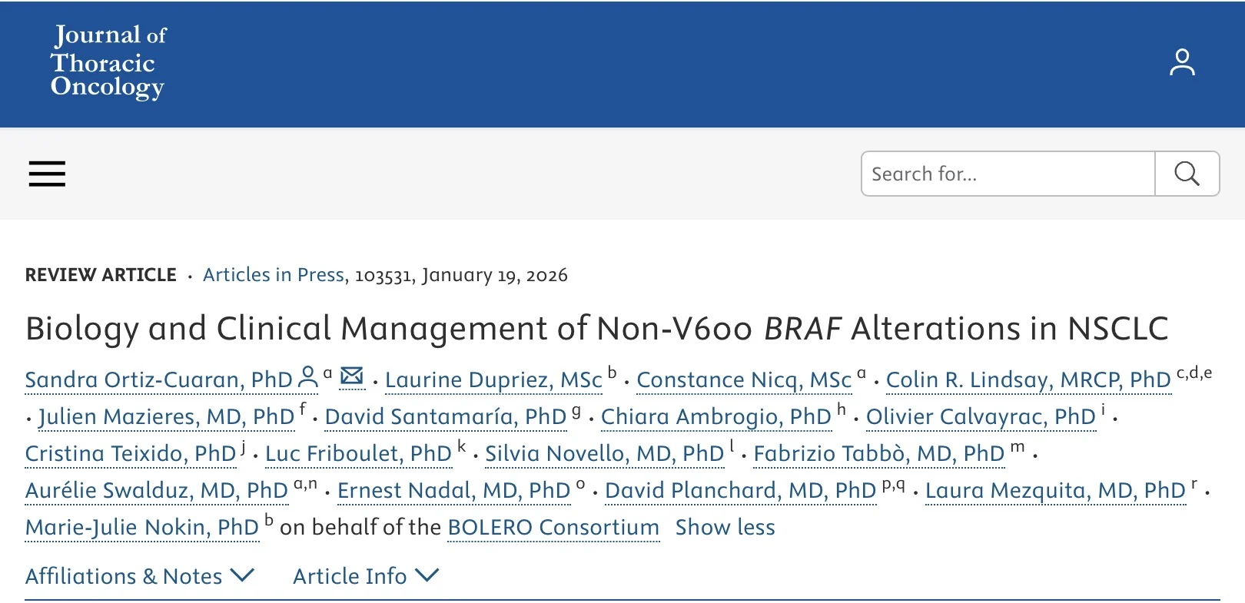Click the user account profile icon

click(x=1182, y=63)
